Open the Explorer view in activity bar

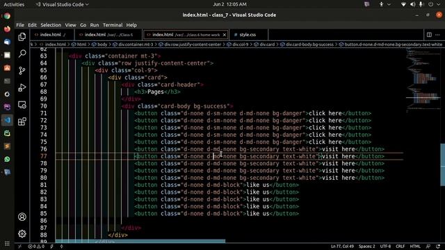tap(22, 37)
